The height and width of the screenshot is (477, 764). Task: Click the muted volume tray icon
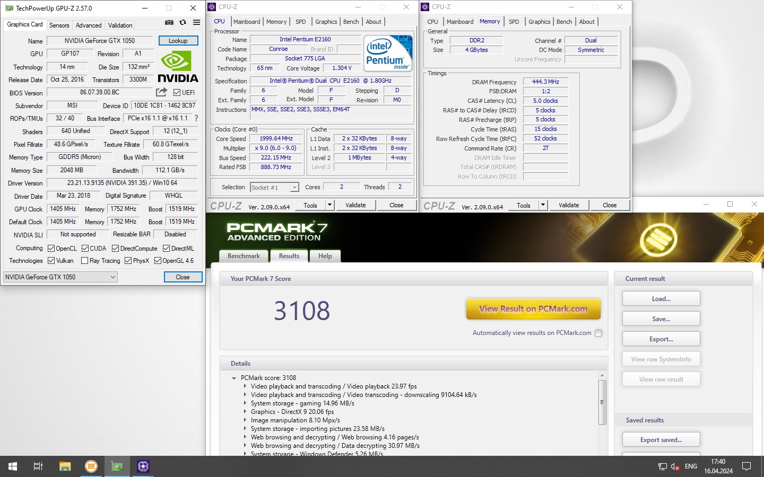click(675, 466)
